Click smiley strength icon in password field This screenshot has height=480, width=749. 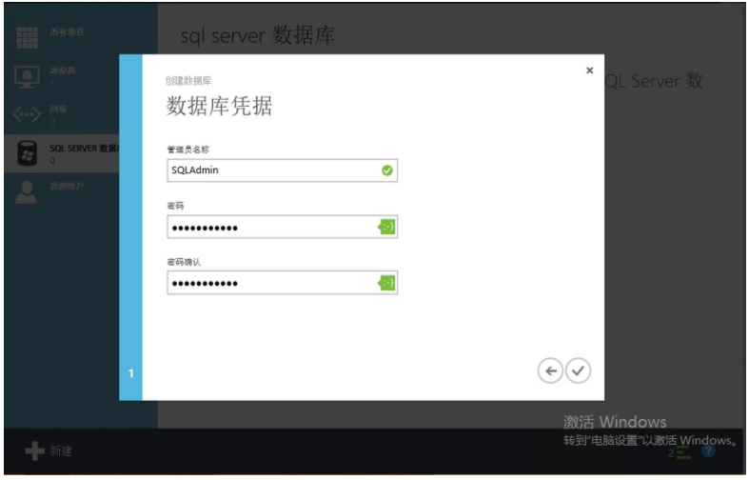(386, 227)
